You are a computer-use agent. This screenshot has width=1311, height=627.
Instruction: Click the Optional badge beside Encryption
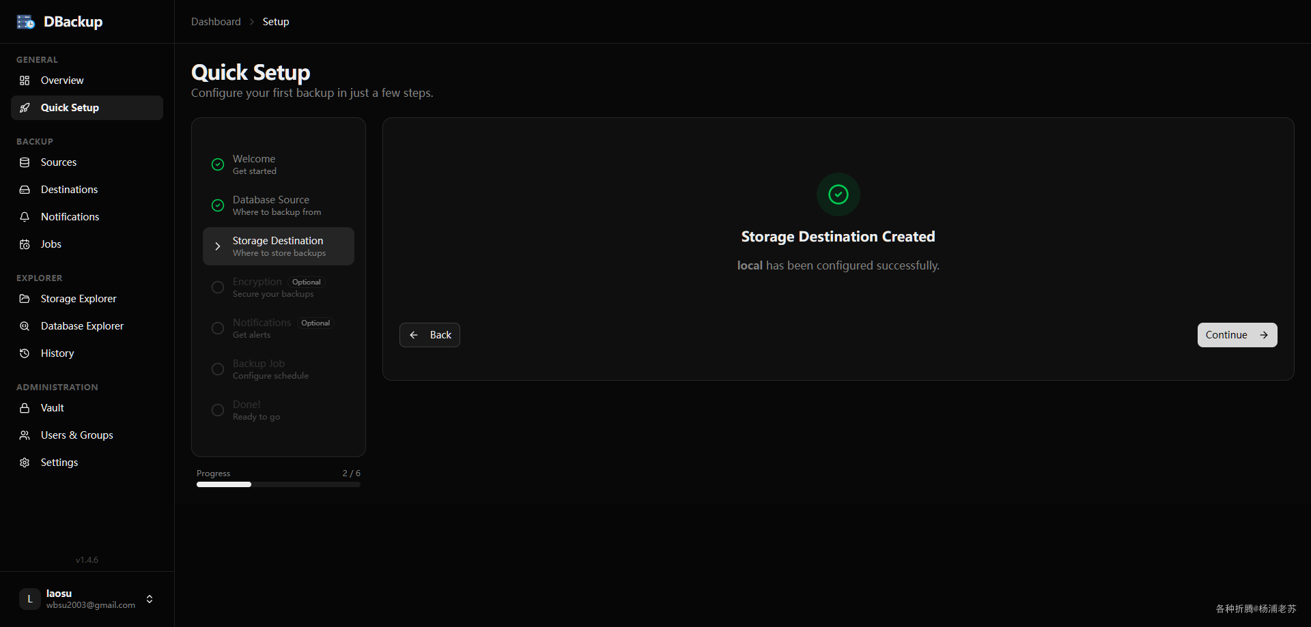(307, 282)
